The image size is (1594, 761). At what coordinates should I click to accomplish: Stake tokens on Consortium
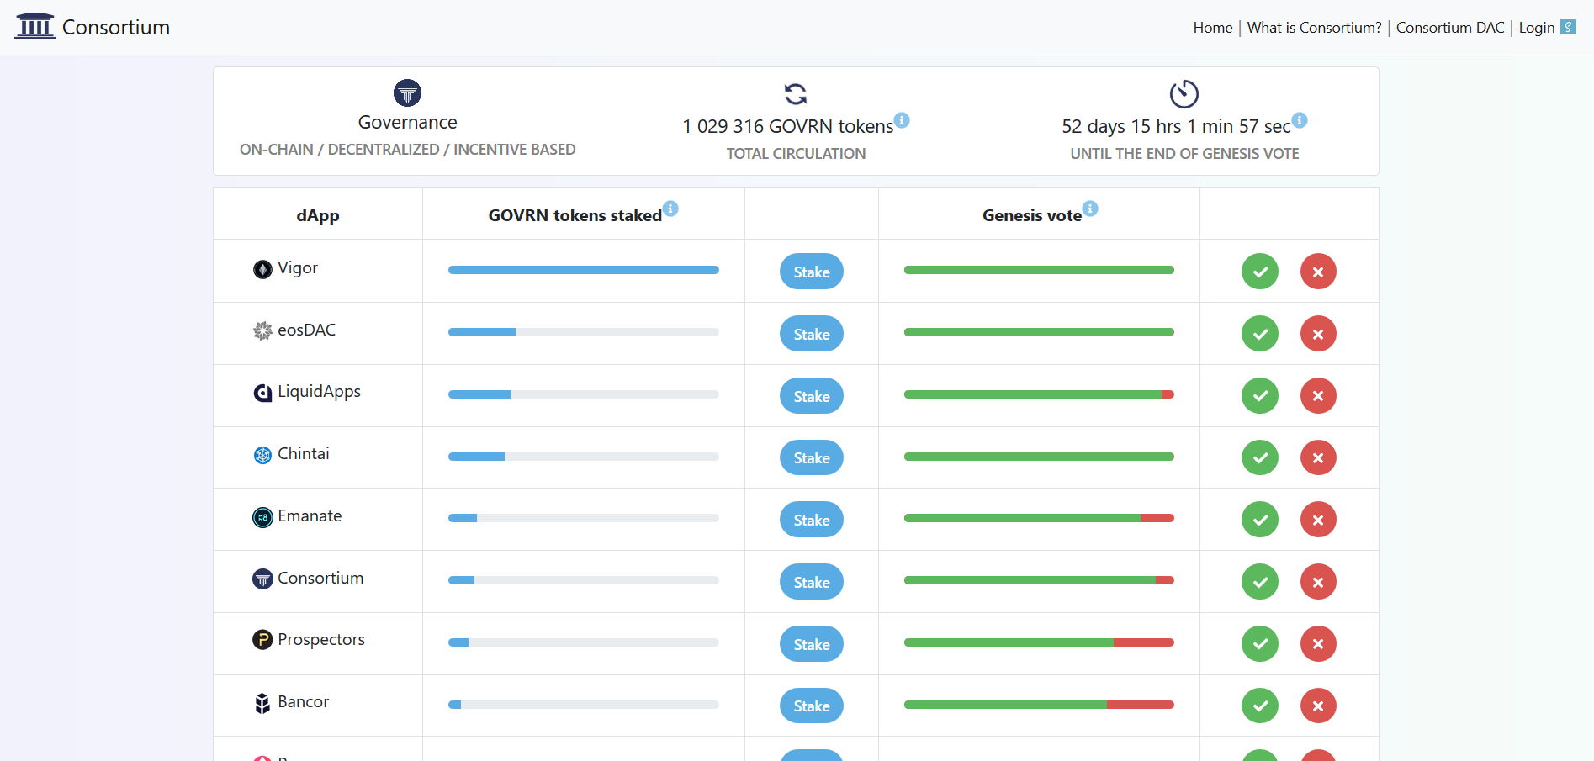(812, 582)
